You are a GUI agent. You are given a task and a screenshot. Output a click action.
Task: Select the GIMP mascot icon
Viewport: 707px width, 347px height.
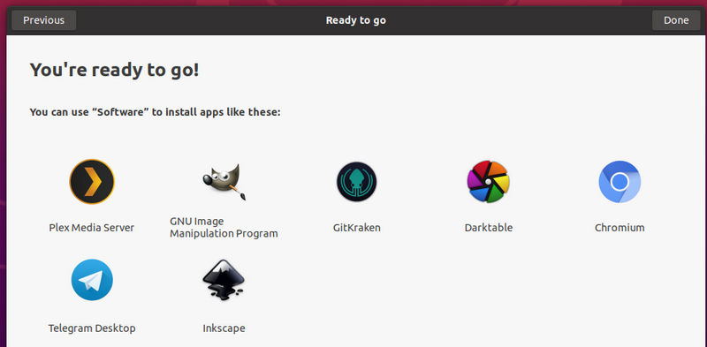point(224,182)
